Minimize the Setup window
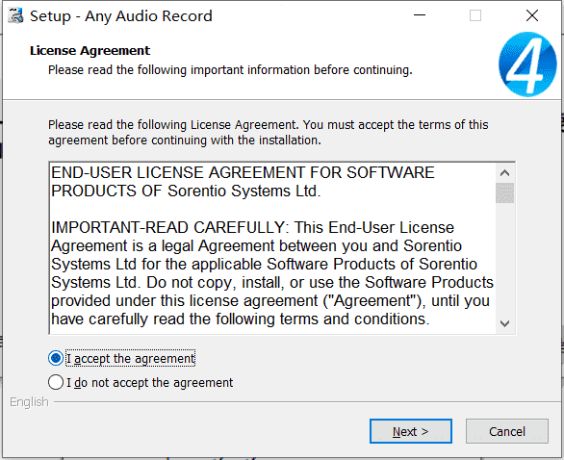The image size is (564, 460). click(x=420, y=15)
